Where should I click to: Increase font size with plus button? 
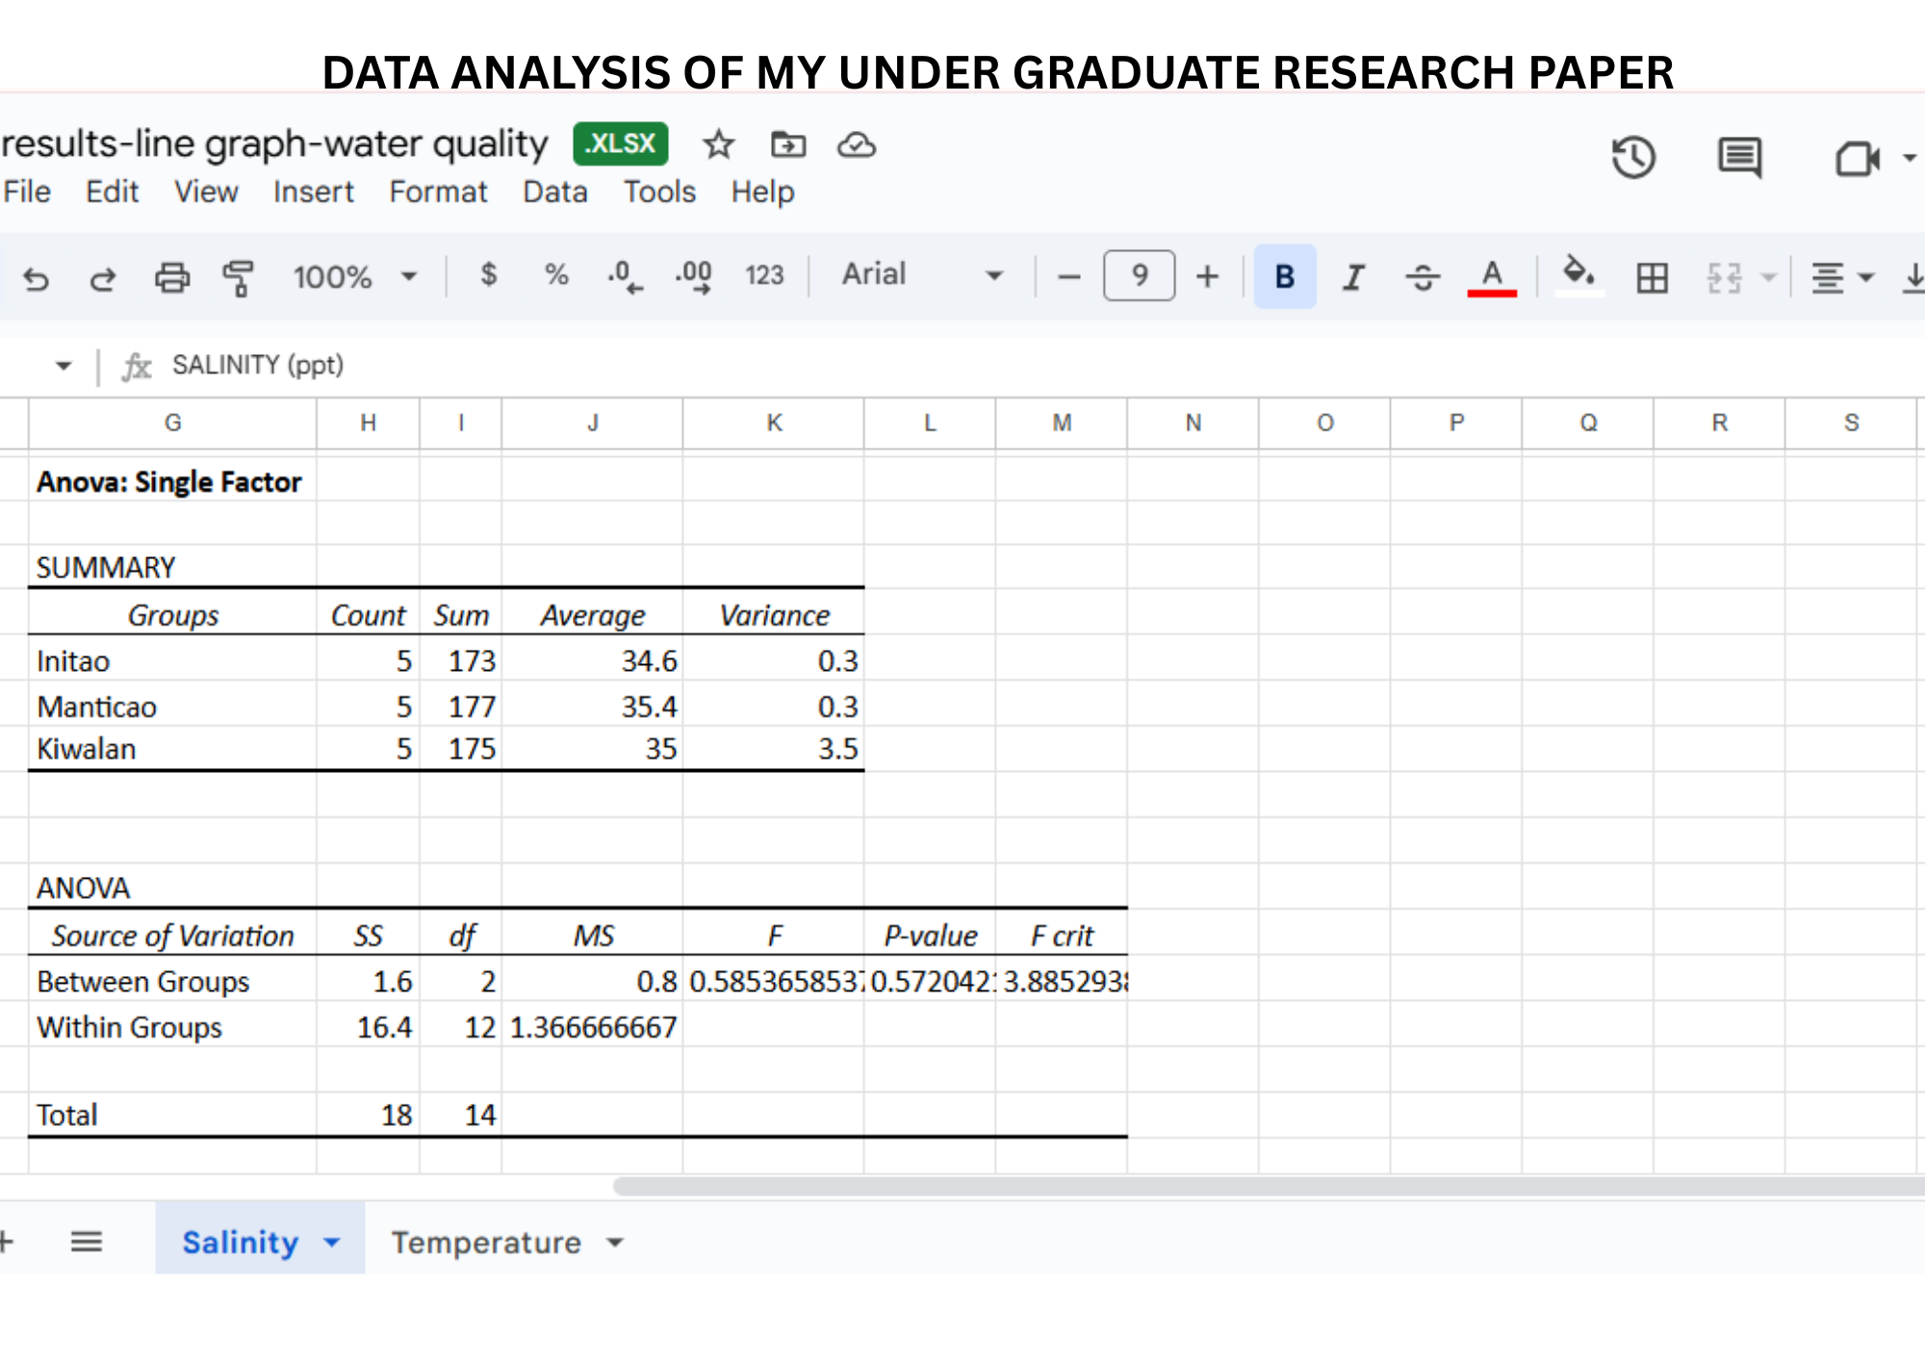coord(1207,277)
